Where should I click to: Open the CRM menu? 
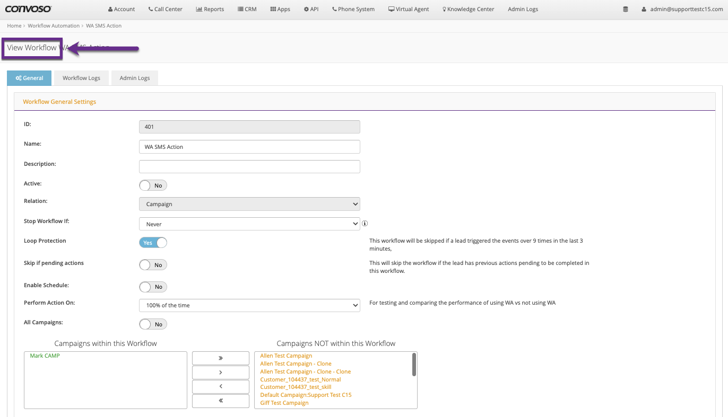[x=247, y=9]
